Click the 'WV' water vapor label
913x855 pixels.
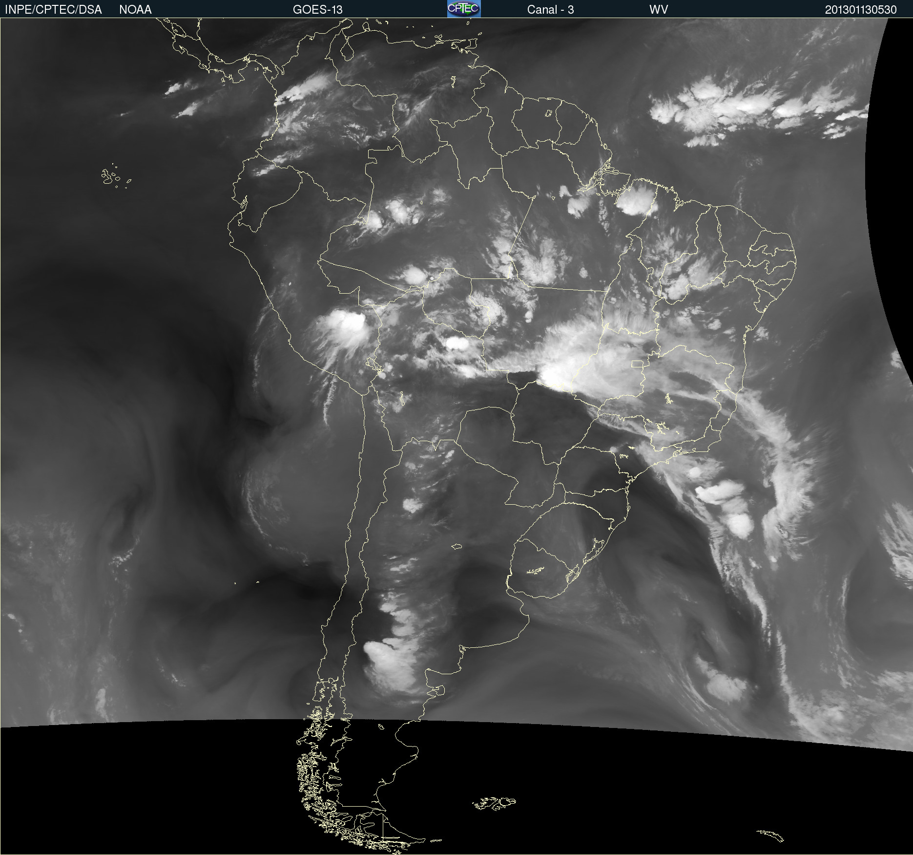[659, 10]
